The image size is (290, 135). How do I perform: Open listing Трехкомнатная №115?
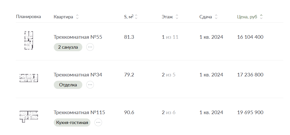(x=79, y=112)
